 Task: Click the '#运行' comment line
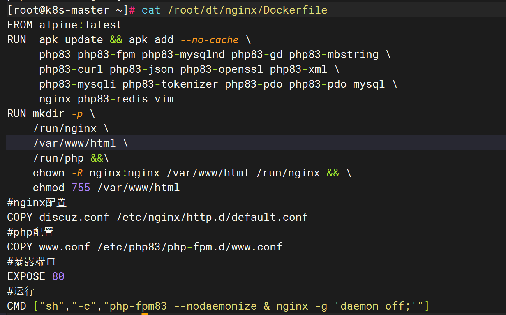click(21, 291)
